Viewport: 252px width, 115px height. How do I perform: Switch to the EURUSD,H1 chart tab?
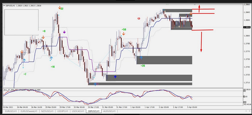click(x=10, y=111)
